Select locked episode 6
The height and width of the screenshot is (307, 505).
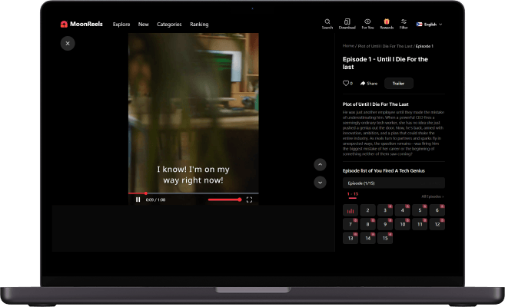point(437,210)
